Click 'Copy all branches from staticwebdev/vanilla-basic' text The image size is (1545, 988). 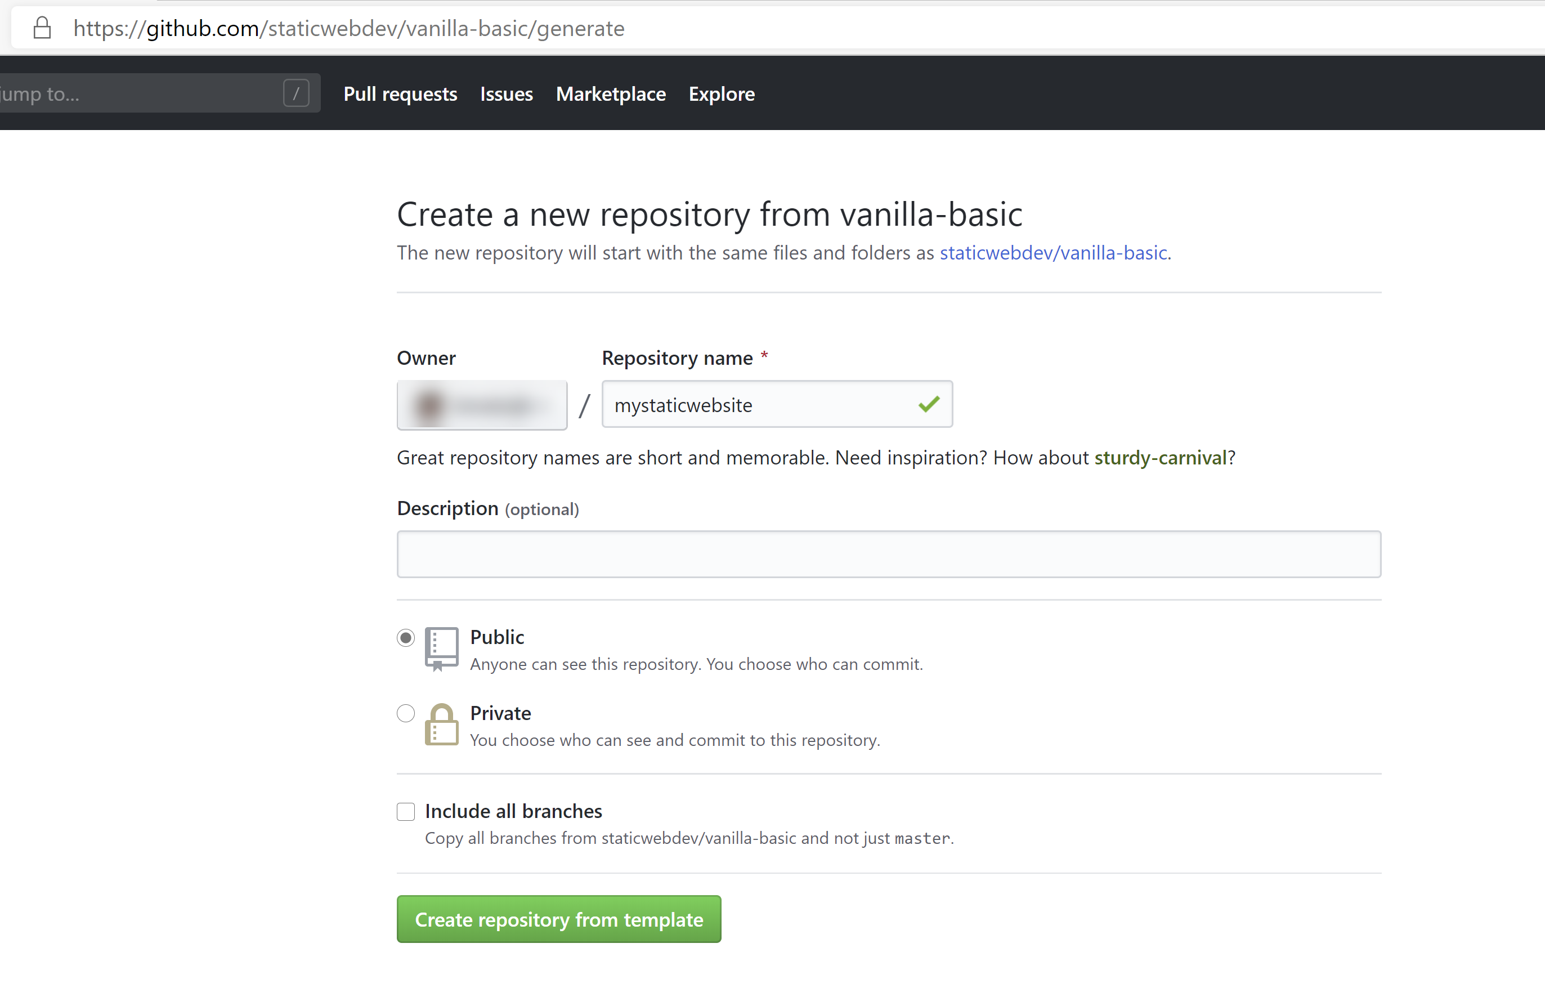[689, 838]
